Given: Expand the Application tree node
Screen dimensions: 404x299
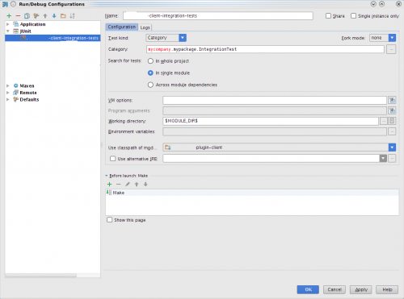Looking at the screenshot, I should (8, 24).
